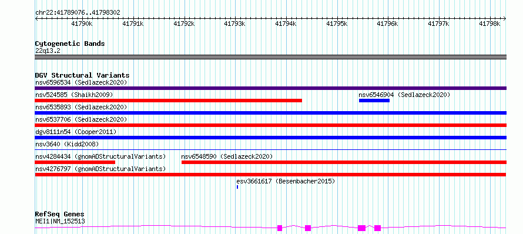Screen dimensions: 523x234
Task: Click the thin blue nsv3640 line
Action: [x=270, y=149]
